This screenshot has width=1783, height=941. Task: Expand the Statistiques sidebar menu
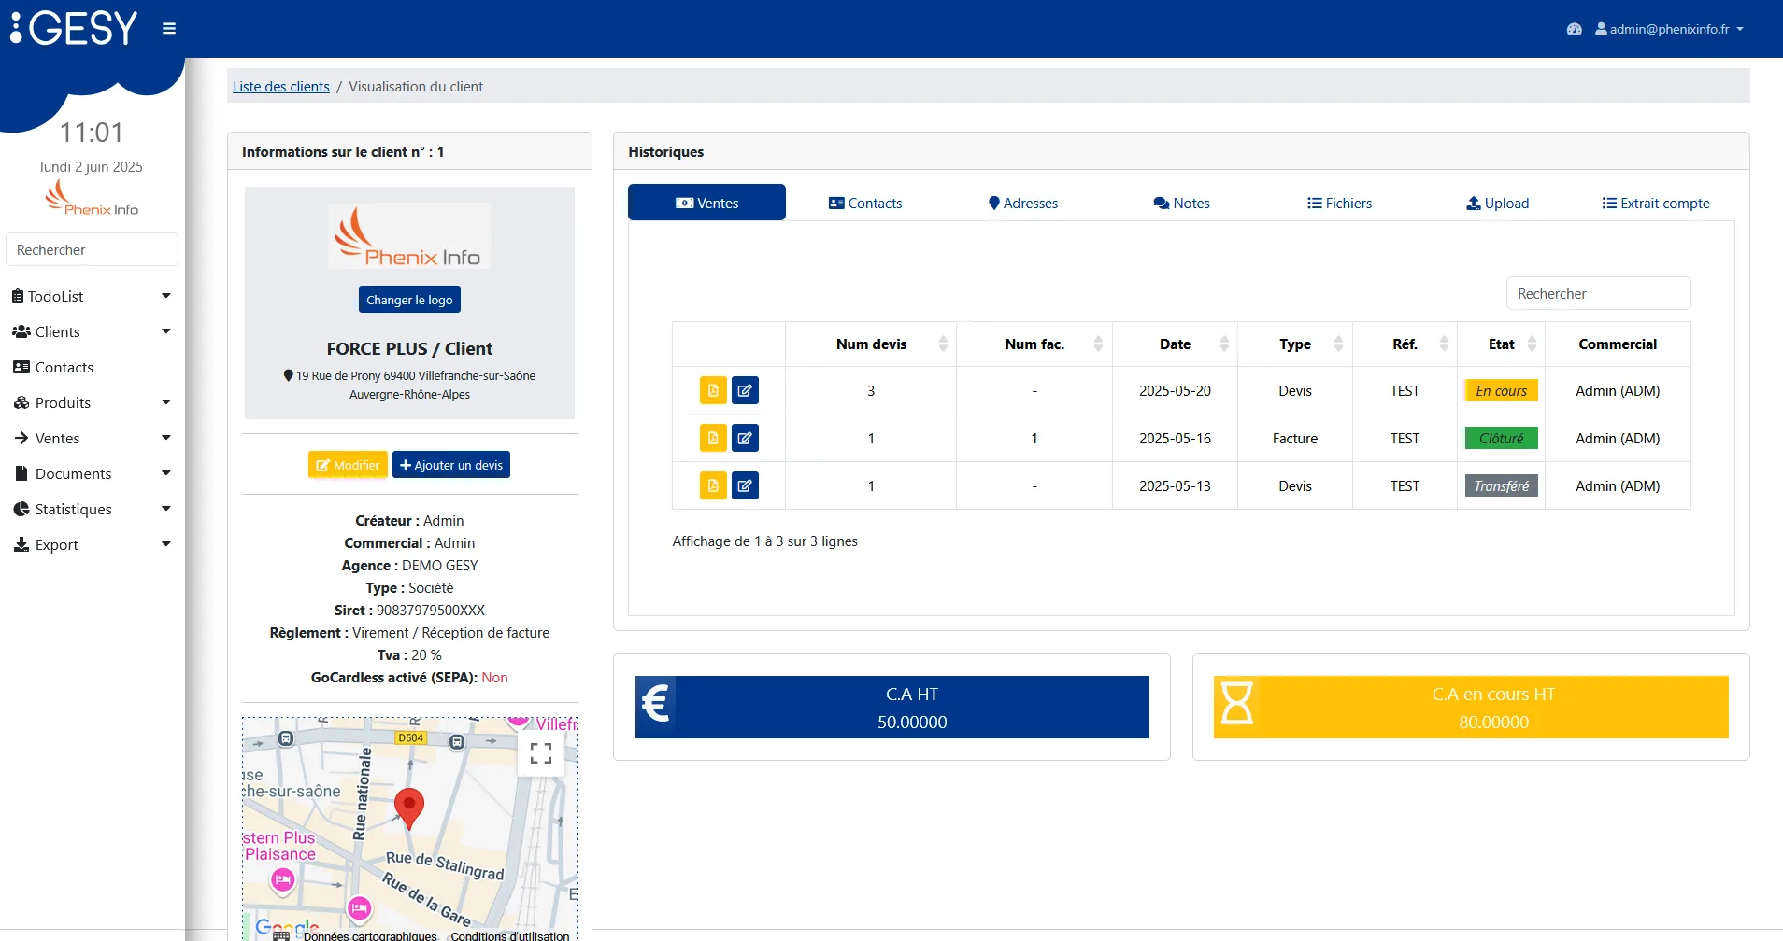(x=92, y=509)
